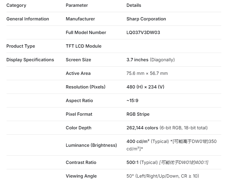This screenshot has width=226, height=182.
Task: Select the Product Type category cell
Action: tap(21, 46)
